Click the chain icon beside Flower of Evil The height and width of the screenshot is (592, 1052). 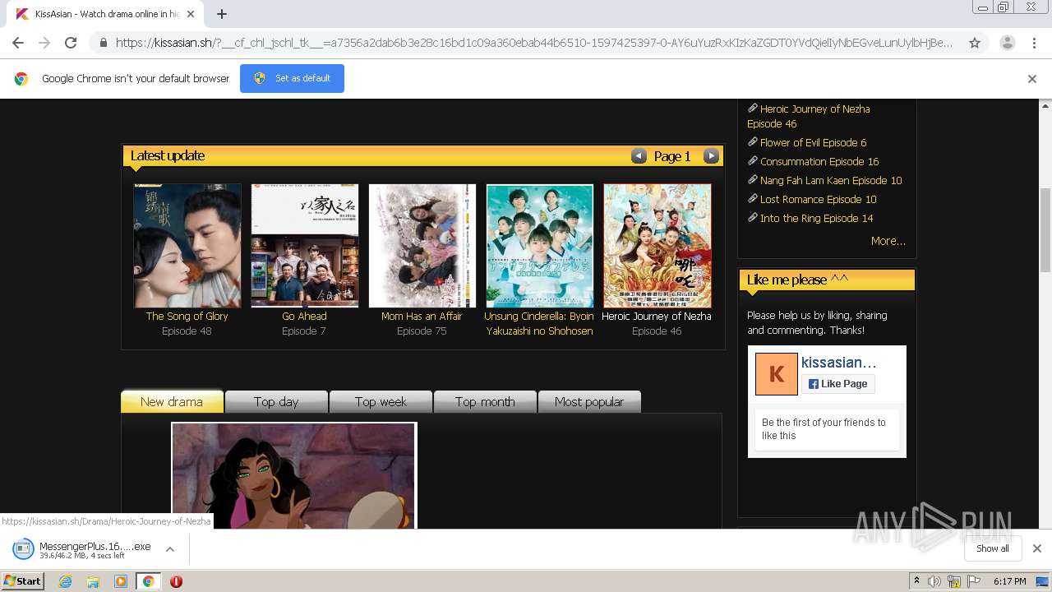[x=752, y=142]
